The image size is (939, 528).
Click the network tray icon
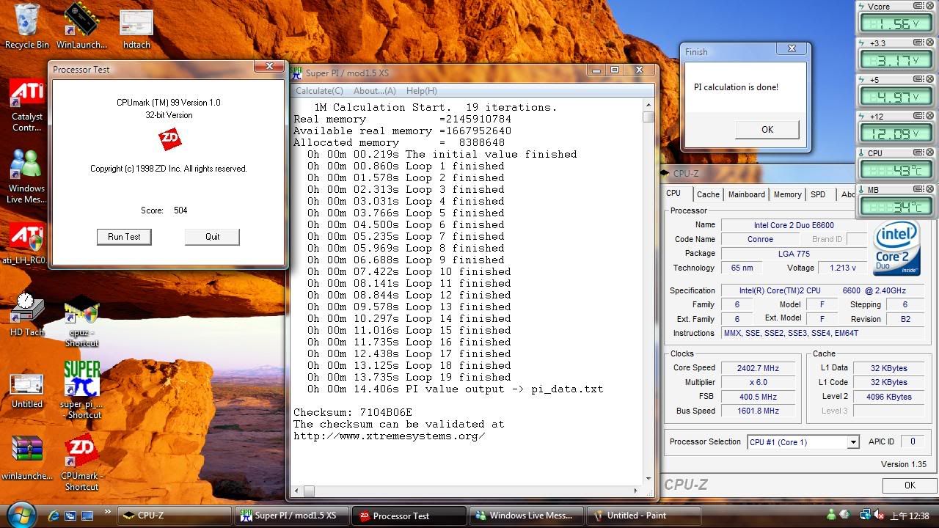click(864, 516)
